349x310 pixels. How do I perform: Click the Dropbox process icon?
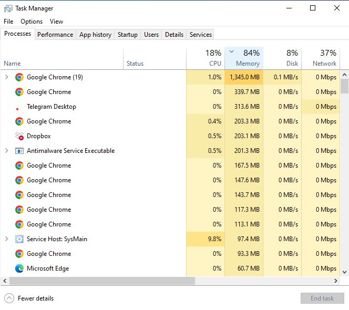19,136
